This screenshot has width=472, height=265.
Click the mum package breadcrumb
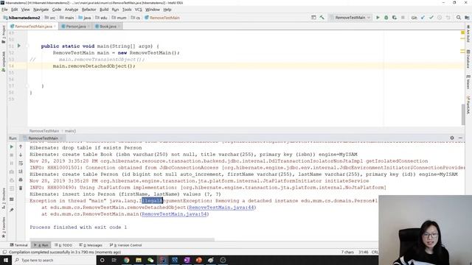pyautogui.click(x=119, y=18)
